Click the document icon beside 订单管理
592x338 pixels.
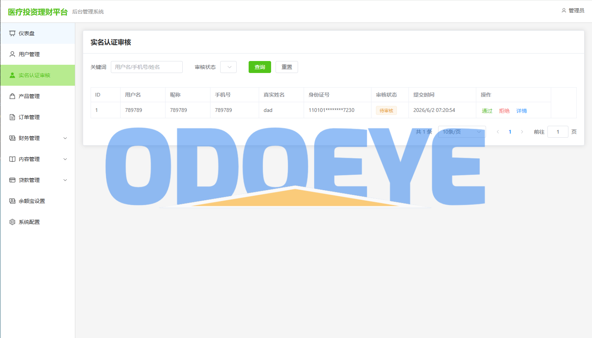(x=12, y=117)
